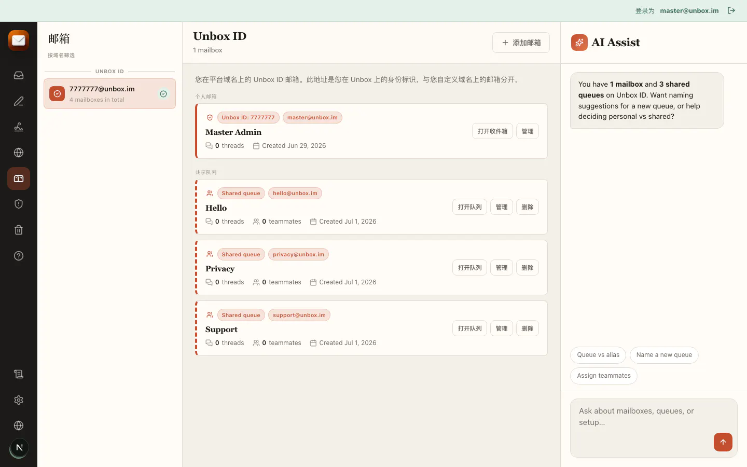Open the trash icon in sidebar
This screenshot has width=747, height=467.
[19, 230]
